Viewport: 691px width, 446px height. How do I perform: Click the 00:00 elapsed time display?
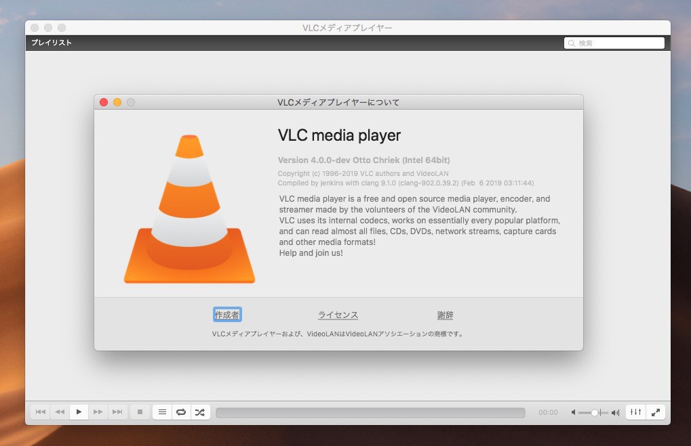point(548,413)
